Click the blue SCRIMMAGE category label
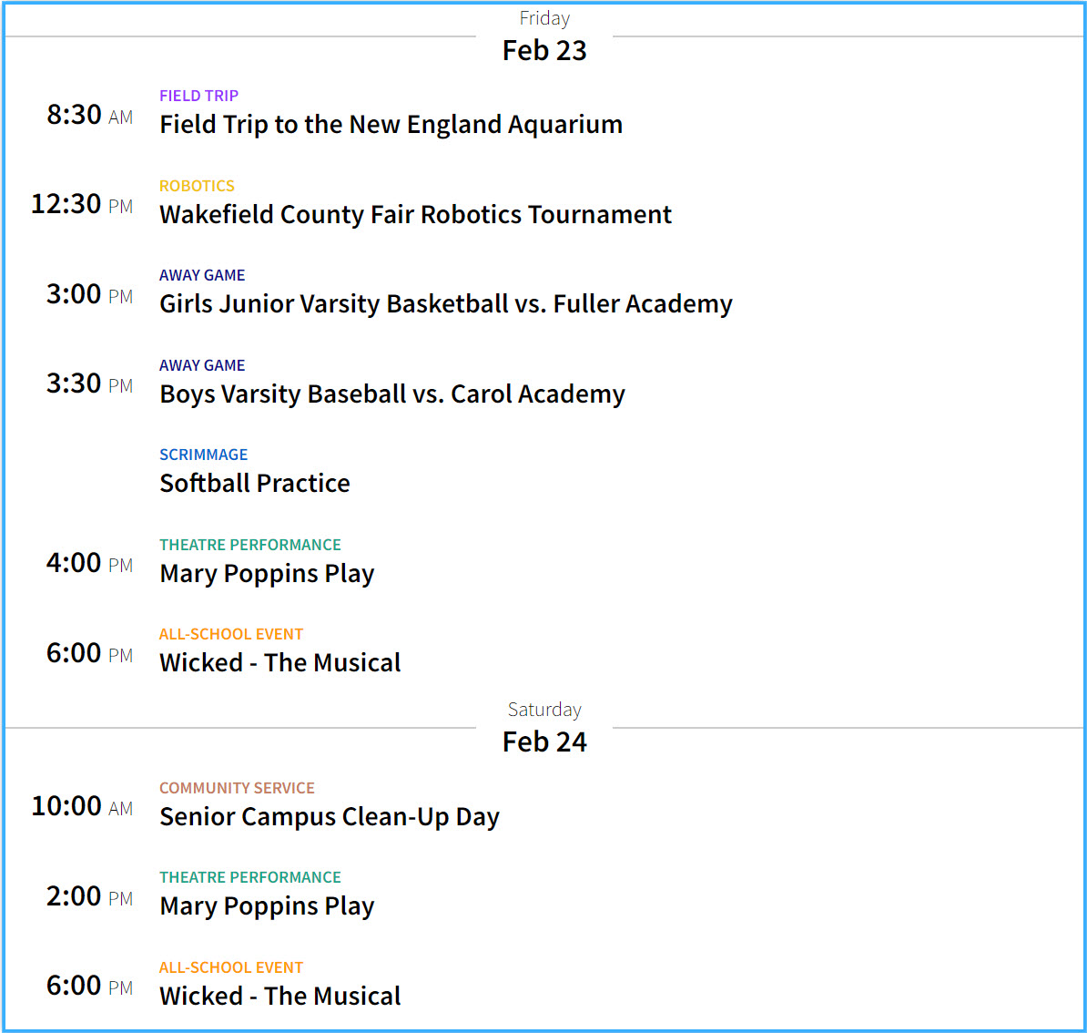 pos(203,455)
